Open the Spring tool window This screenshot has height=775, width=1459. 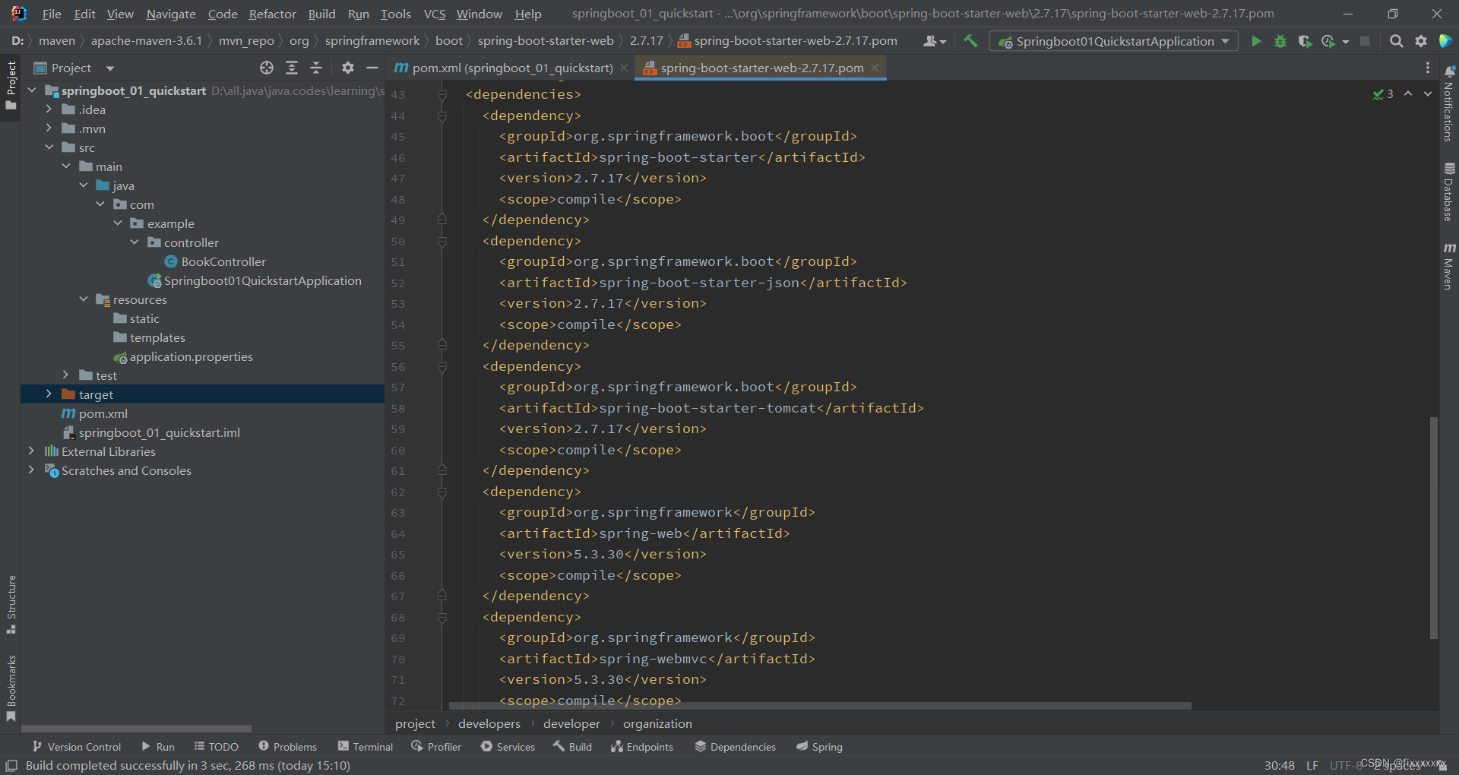tap(819, 747)
